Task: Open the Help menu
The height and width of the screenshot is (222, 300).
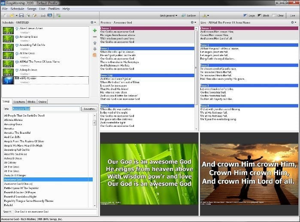Action: pyautogui.click(x=66, y=9)
